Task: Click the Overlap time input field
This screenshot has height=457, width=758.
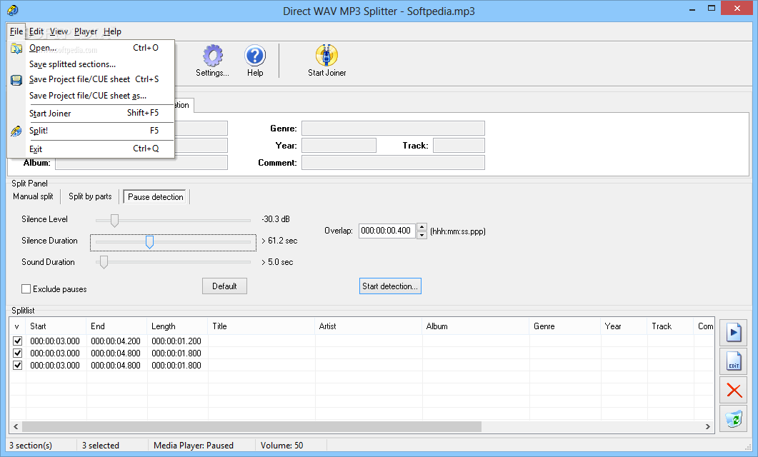Action: 387,231
